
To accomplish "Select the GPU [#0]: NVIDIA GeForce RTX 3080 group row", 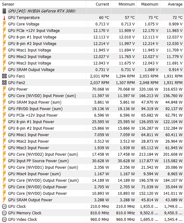I will (92, 11).
